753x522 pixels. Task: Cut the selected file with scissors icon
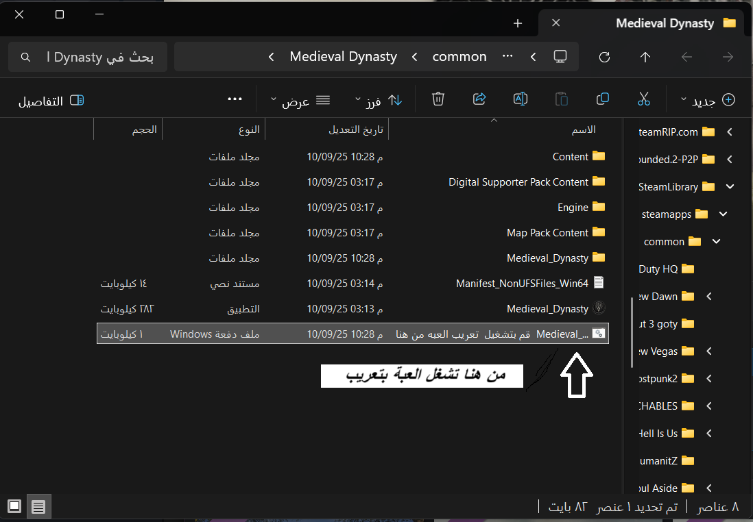(x=643, y=99)
